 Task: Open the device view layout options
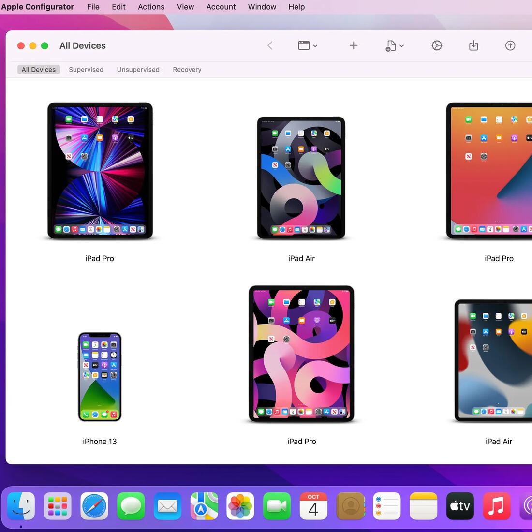tap(305, 45)
